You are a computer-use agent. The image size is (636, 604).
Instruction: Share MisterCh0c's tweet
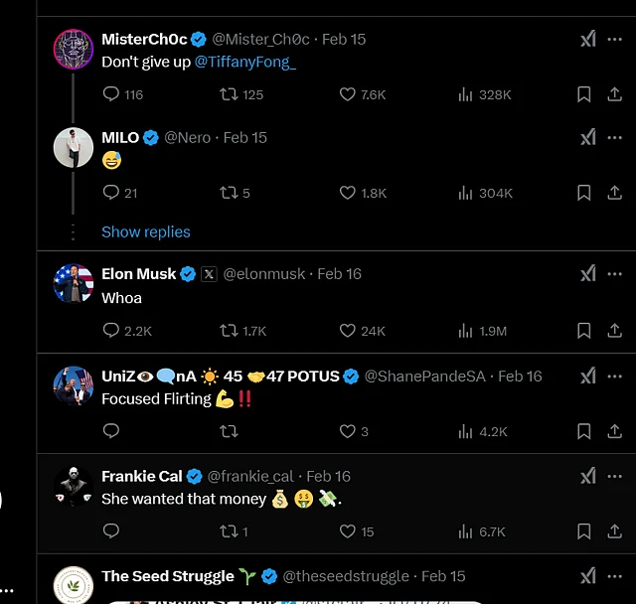coord(614,94)
